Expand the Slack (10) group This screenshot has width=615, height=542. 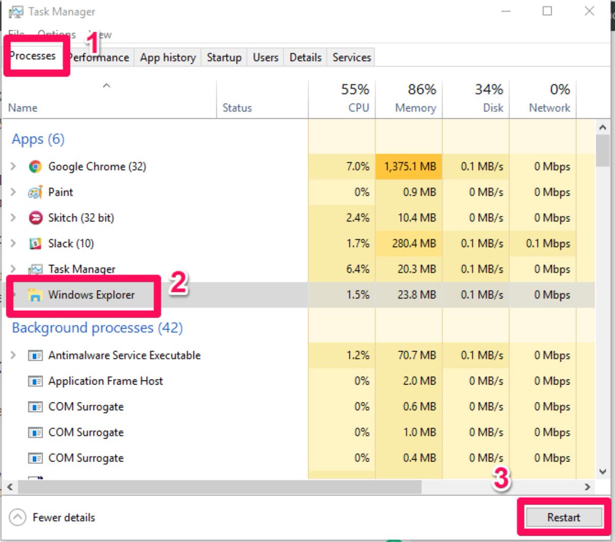point(13,243)
